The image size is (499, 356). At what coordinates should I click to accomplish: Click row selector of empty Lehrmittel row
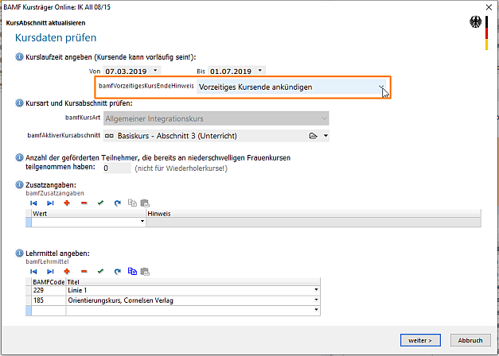coord(29,310)
